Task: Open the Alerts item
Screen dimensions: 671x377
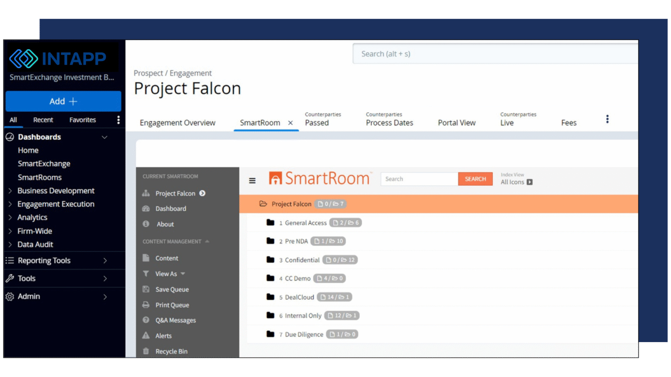Action: pyautogui.click(x=163, y=336)
